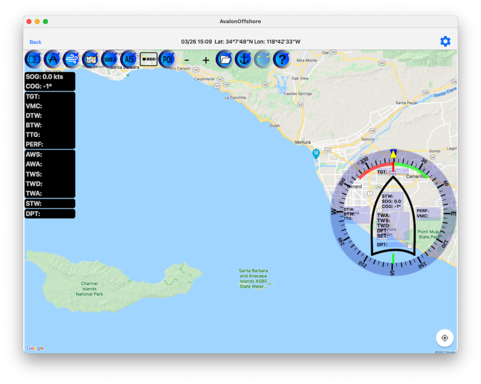This screenshot has height=384, width=481.
Task: Click the Ojai label on the map
Action: [325, 53]
